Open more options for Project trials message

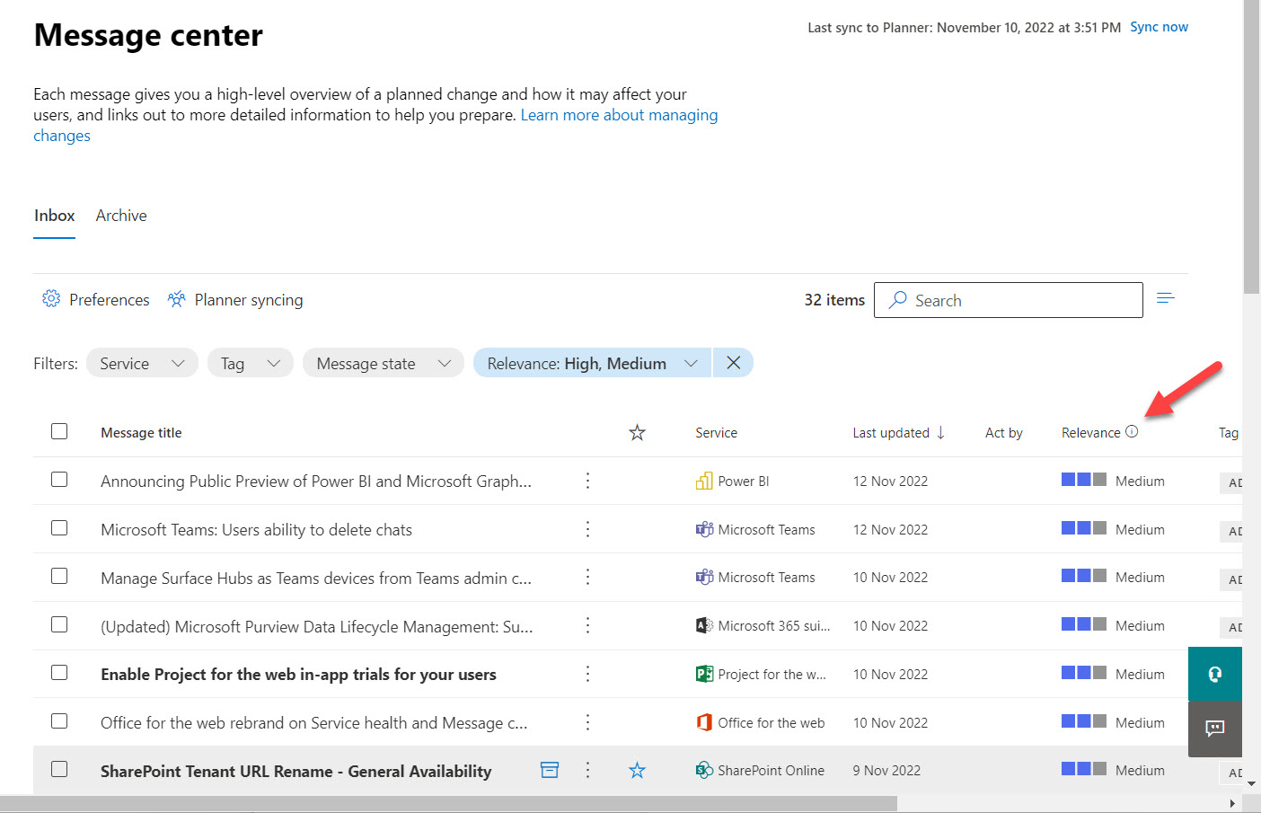587,674
